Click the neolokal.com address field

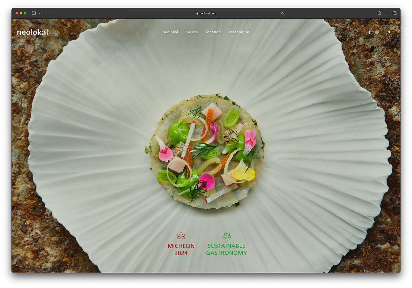point(206,13)
